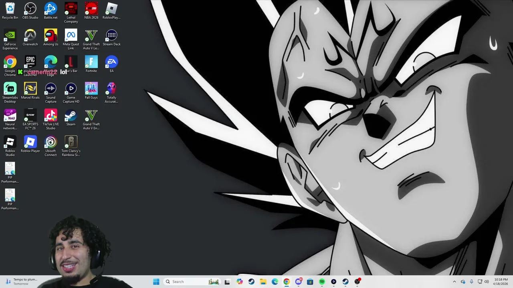Click the microphone icon in system tray
The height and width of the screenshot is (288, 513).
[471, 282]
